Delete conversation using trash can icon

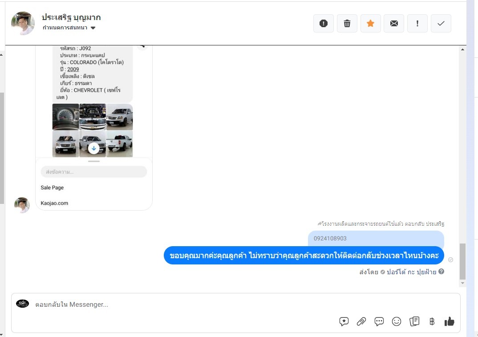click(347, 24)
